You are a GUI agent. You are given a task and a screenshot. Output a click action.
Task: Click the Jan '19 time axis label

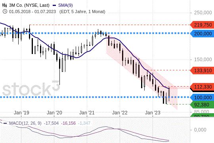[x=21, y=113]
